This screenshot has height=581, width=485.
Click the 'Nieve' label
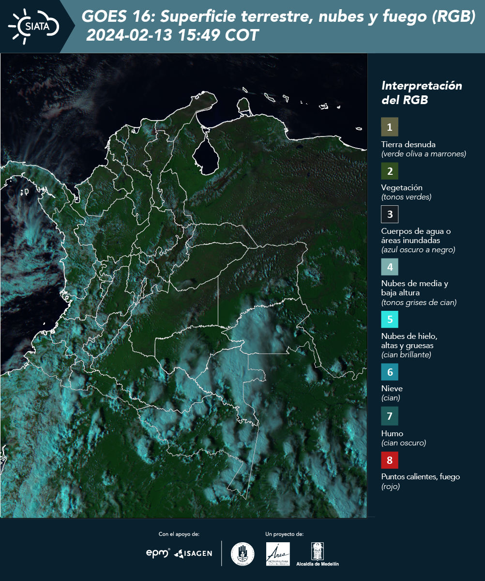(x=392, y=388)
